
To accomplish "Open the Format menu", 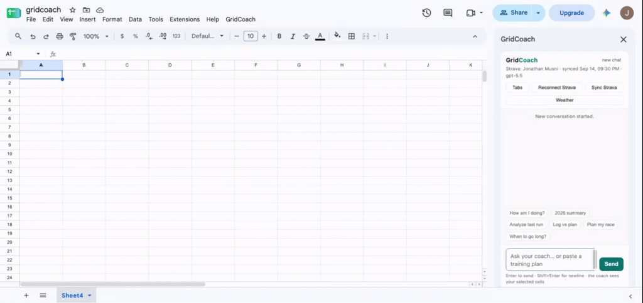I will point(112,19).
